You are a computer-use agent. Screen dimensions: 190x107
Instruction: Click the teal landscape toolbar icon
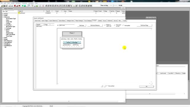click(x=25, y=6)
